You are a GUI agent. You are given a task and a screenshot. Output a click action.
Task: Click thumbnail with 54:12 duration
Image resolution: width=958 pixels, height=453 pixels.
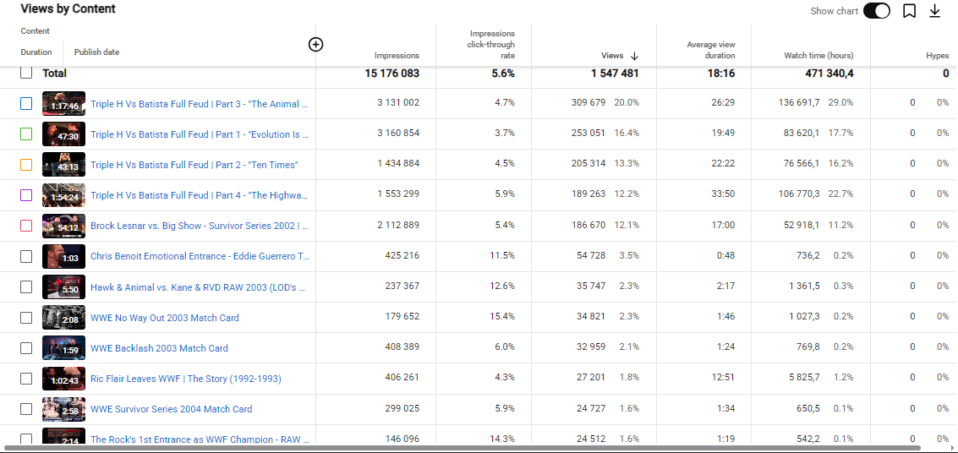click(63, 226)
